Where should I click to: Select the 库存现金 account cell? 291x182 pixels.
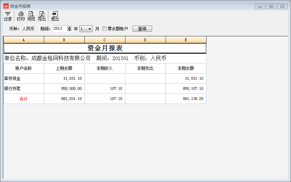[x=24, y=78]
